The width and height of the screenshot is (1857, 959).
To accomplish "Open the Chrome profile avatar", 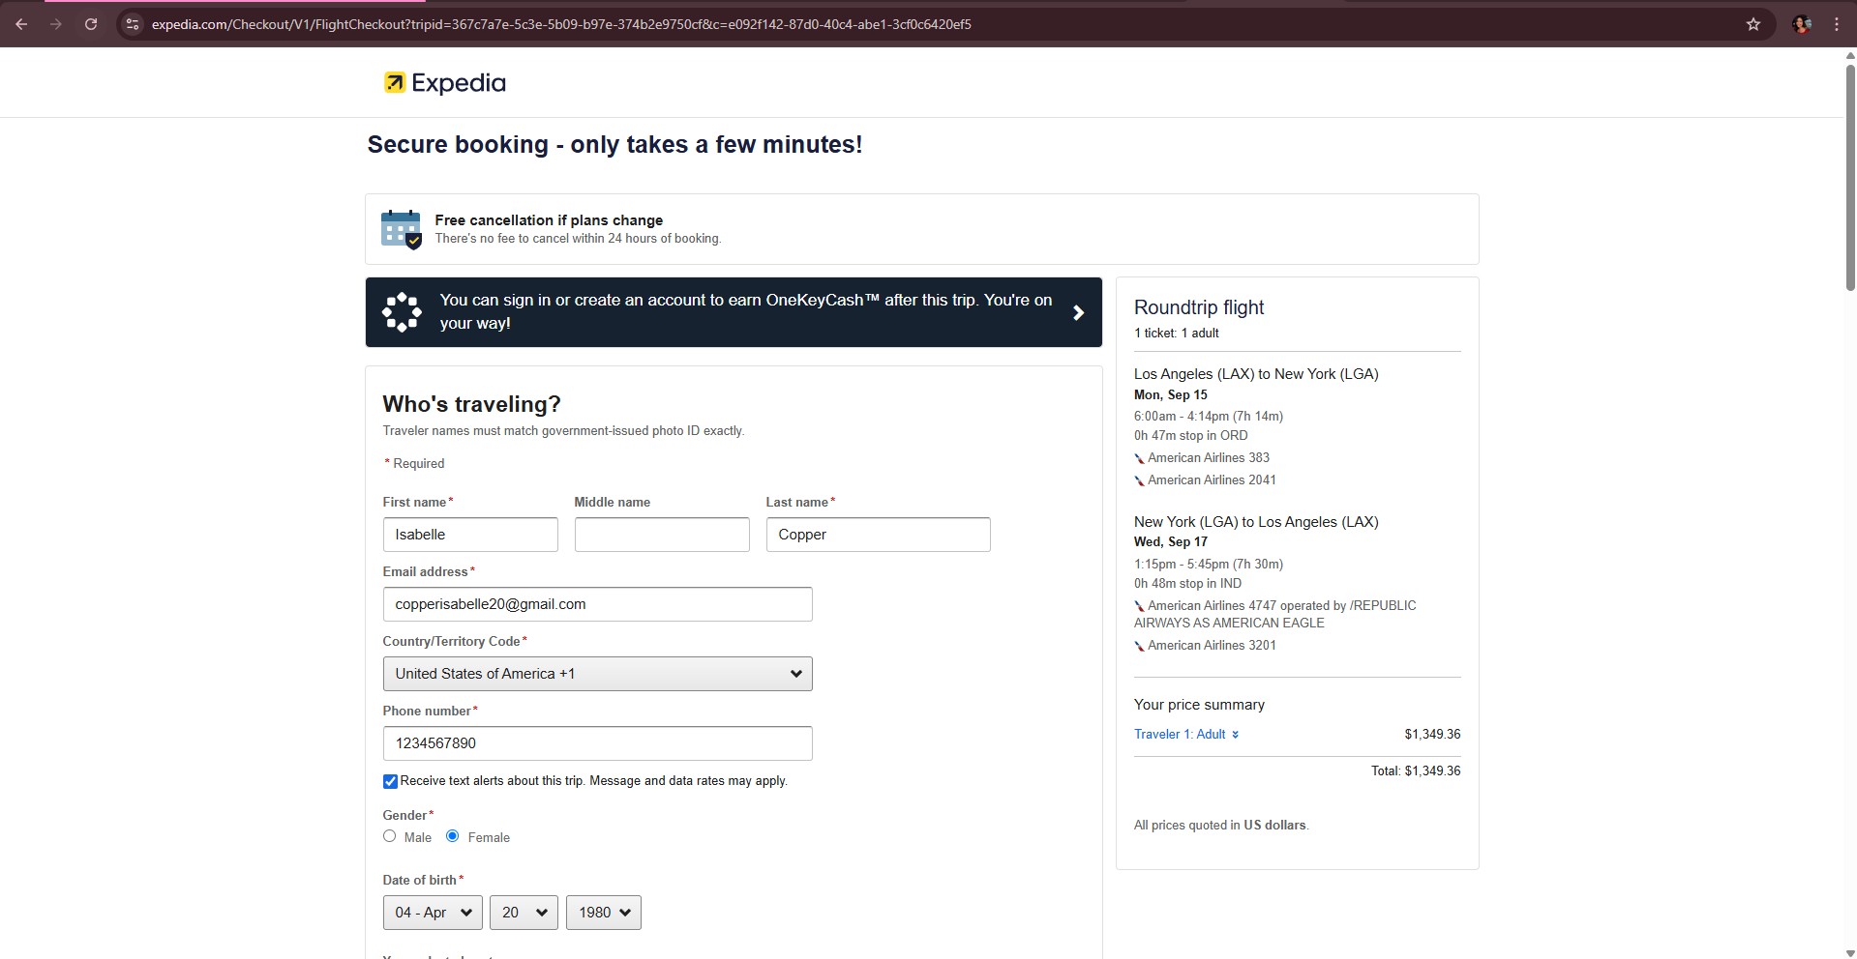I will [x=1802, y=24].
